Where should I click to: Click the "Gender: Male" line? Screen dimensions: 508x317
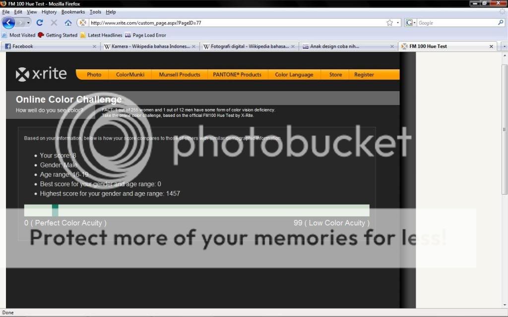59,165
